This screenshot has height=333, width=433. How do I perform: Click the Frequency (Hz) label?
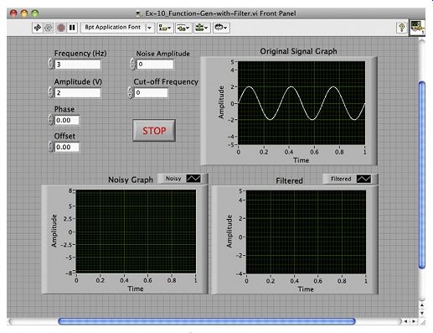80,54
